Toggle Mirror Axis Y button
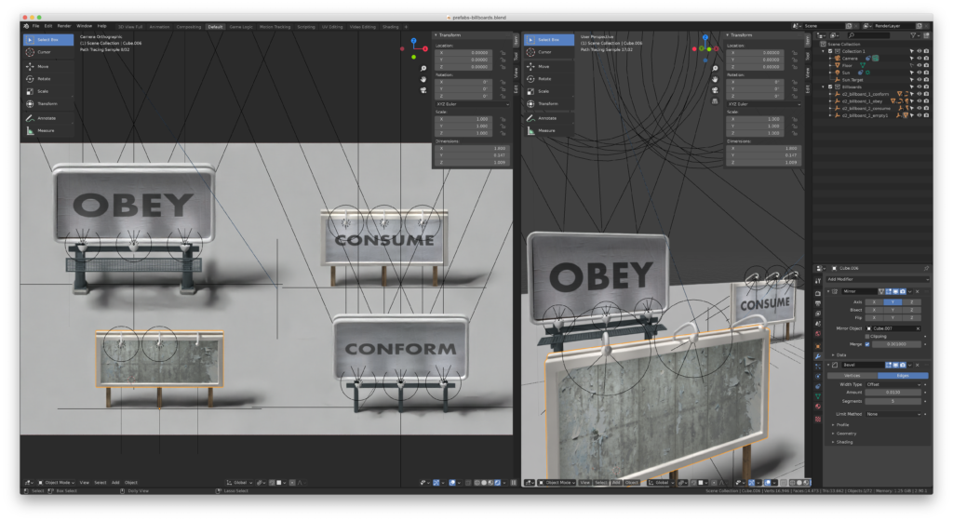The width and height of the screenshot is (953, 521). click(893, 301)
